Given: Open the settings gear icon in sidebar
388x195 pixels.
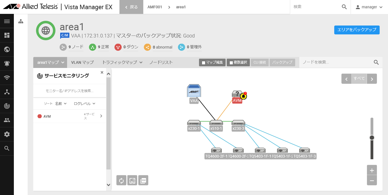Looking at the screenshot, I should [7, 134].
